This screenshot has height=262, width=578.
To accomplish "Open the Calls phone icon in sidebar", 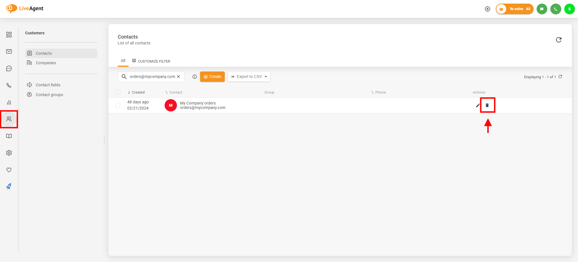I will click(9, 85).
